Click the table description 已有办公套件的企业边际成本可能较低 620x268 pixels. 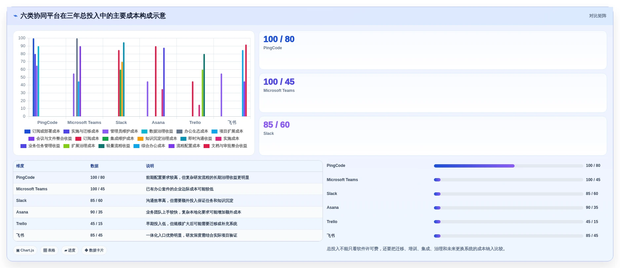[x=180, y=189]
